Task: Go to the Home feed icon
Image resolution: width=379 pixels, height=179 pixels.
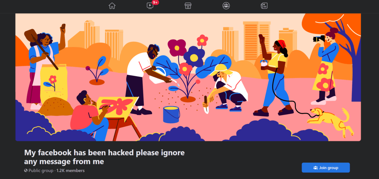Action: click(112, 6)
